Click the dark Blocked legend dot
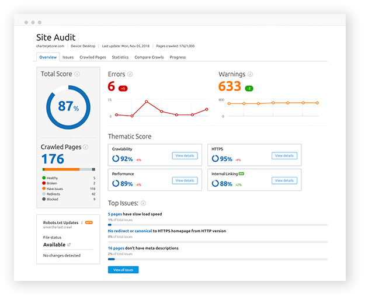The height and width of the screenshot is (299, 365). pos(44,199)
